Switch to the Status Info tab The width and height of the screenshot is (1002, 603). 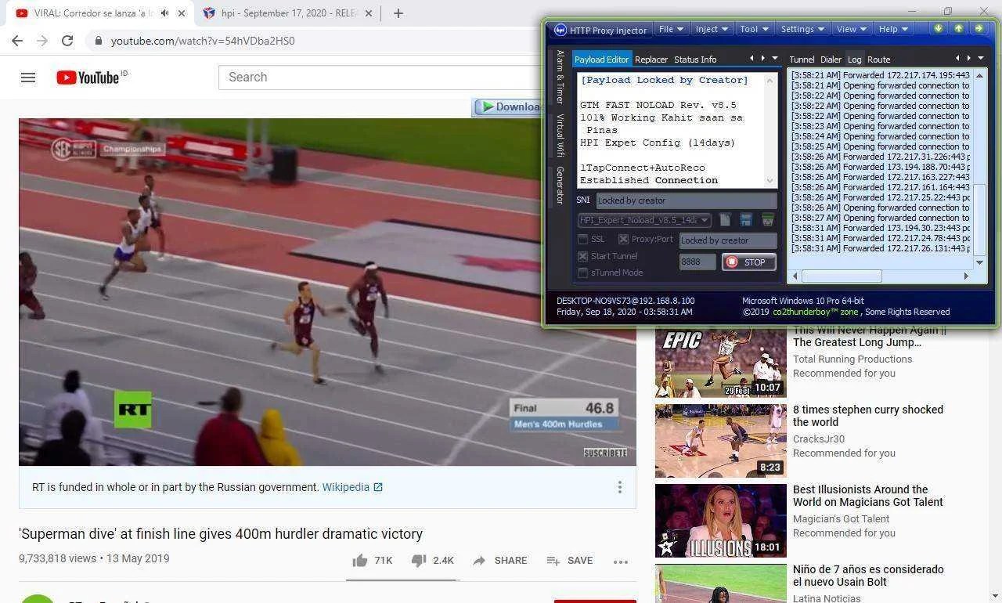point(695,60)
